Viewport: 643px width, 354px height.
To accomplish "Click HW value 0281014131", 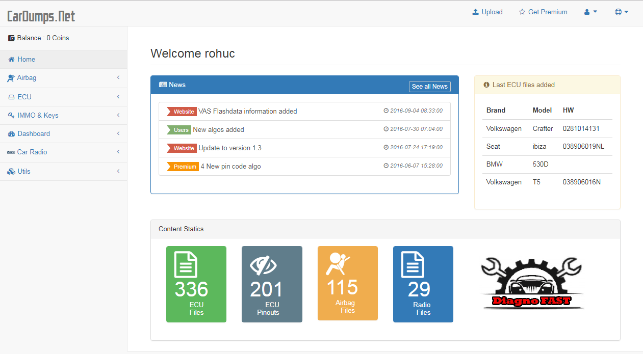I will [x=581, y=128].
